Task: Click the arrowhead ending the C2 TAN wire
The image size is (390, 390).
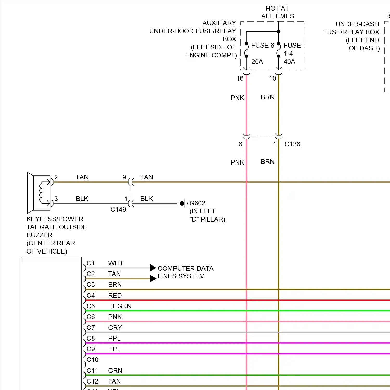Action: click(153, 278)
